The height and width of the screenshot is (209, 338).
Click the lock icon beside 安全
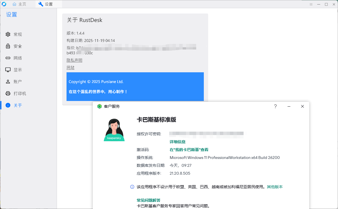click(8, 46)
